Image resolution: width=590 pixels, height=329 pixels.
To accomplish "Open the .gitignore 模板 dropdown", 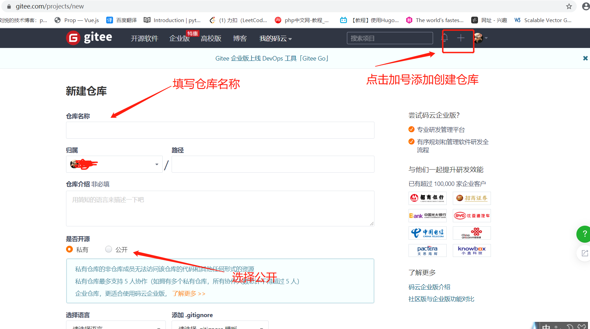I will (x=220, y=326).
